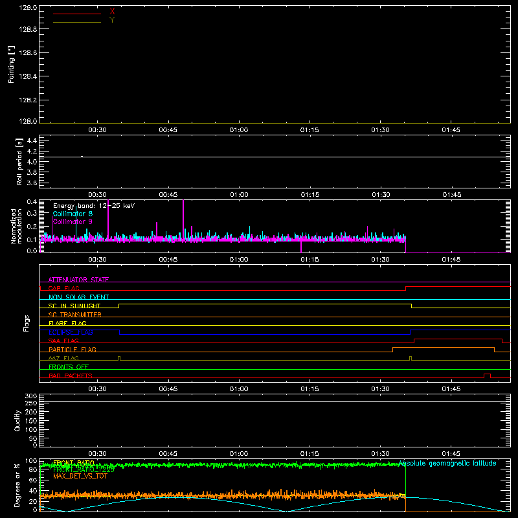Viewport: 518px width, 518px height.
Task: Select the Collimator 8 legend label
Action: coord(73,214)
